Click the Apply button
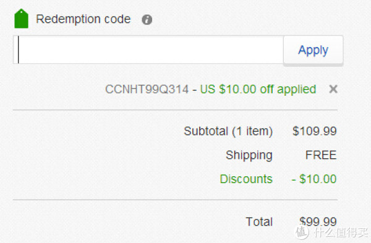 pyautogui.click(x=313, y=50)
